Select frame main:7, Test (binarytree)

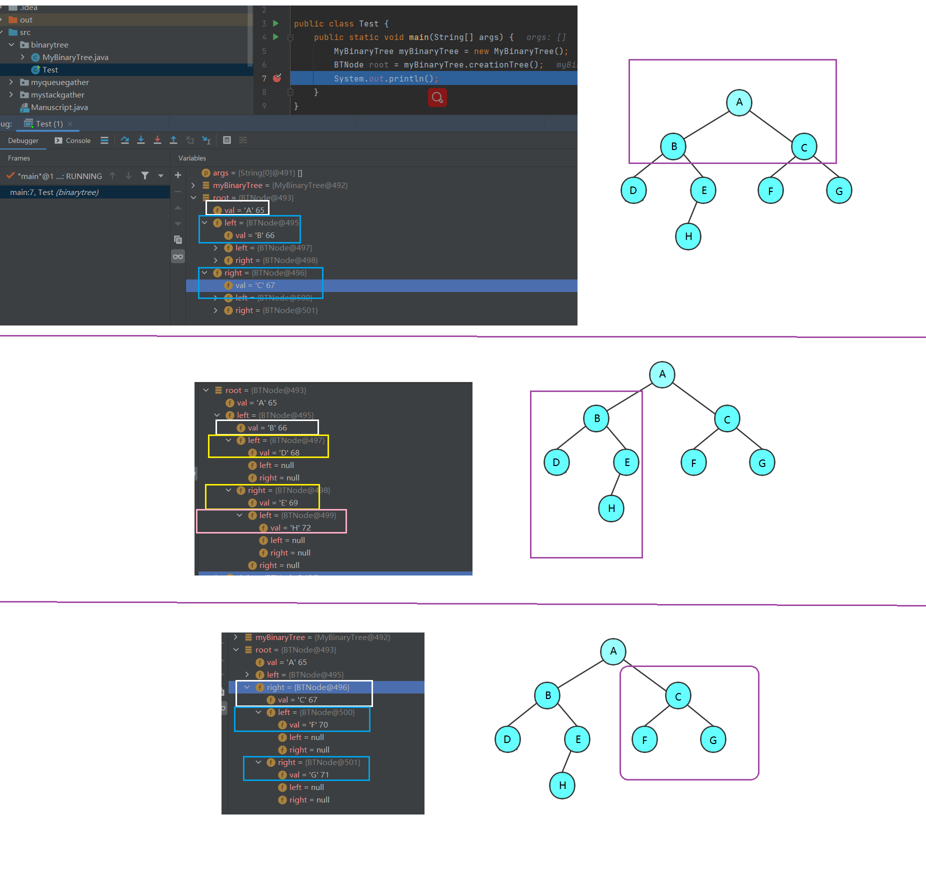(x=85, y=192)
